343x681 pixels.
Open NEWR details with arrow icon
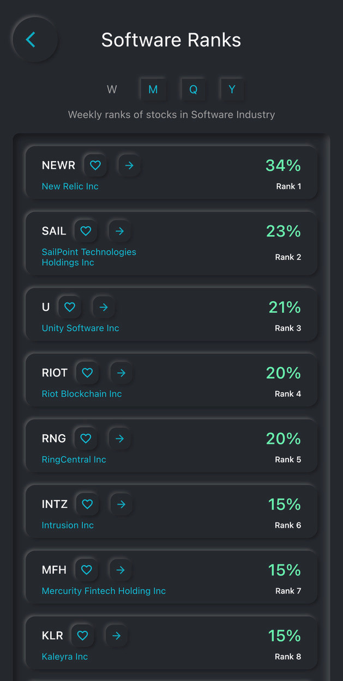click(x=129, y=165)
